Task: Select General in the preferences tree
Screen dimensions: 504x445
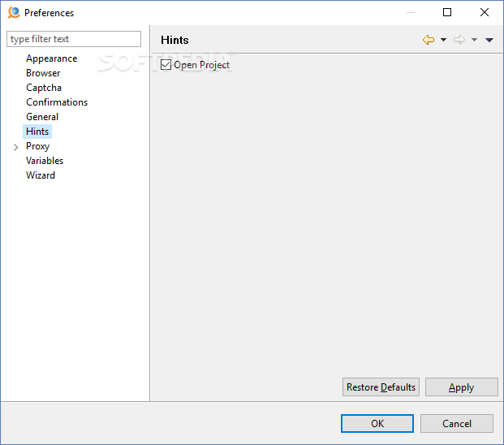Action: click(42, 117)
